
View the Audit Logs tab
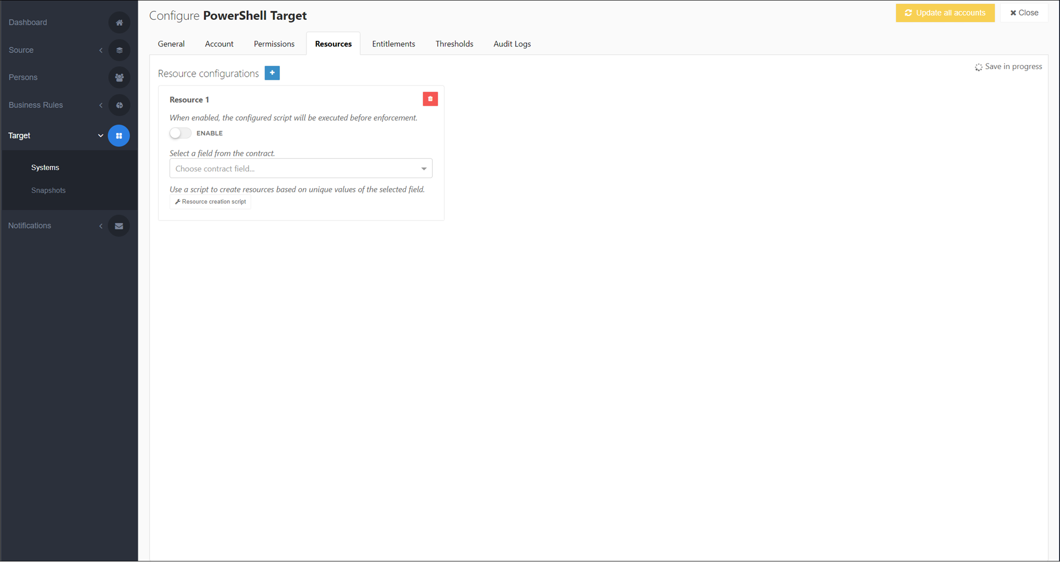512,44
